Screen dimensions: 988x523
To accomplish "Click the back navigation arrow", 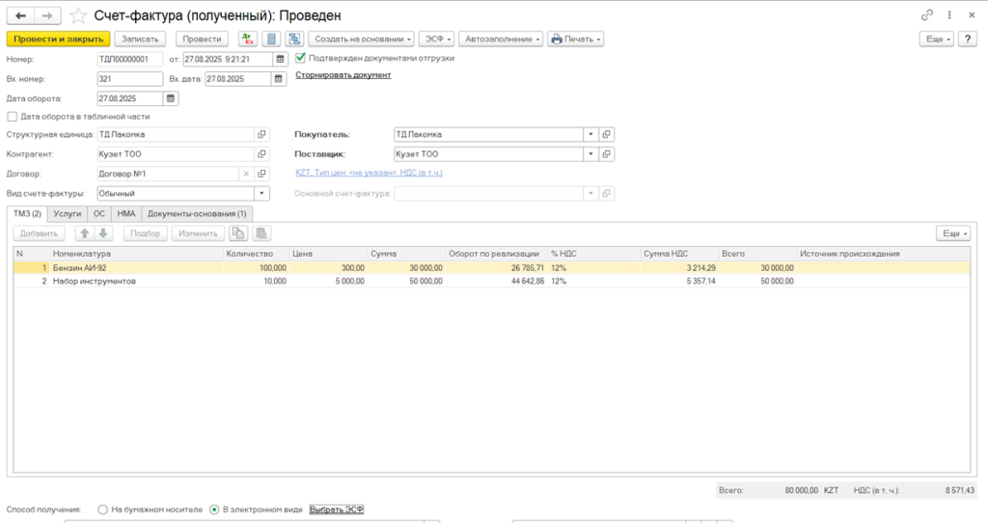I will 20,16.
